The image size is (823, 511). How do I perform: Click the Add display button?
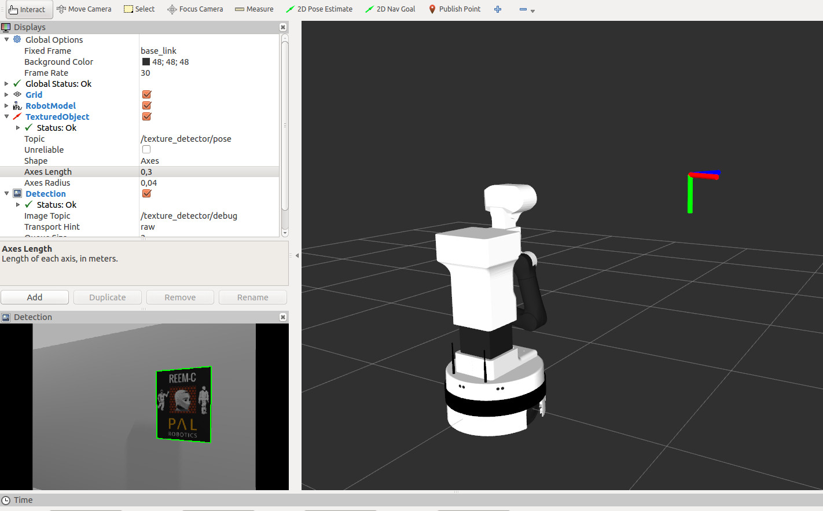point(35,297)
